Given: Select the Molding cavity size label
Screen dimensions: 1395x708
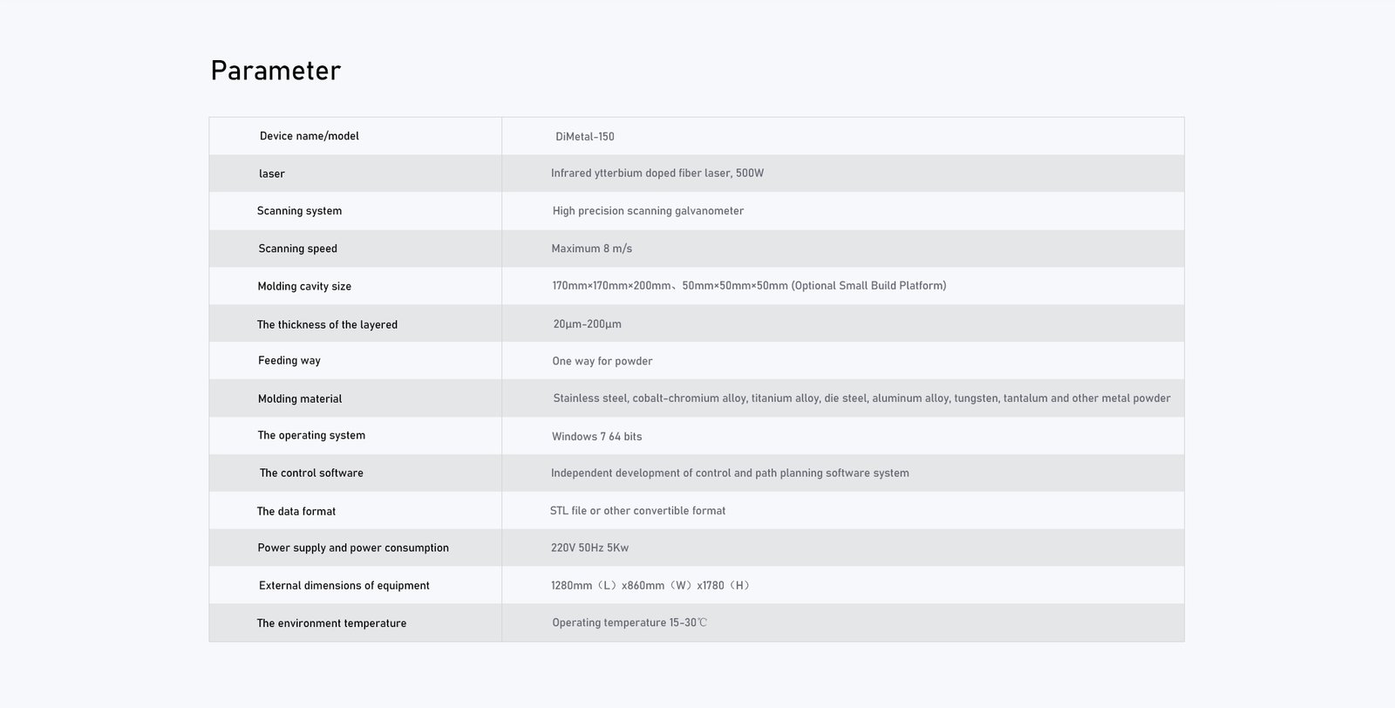Looking at the screenshot, I should (304, 286).
